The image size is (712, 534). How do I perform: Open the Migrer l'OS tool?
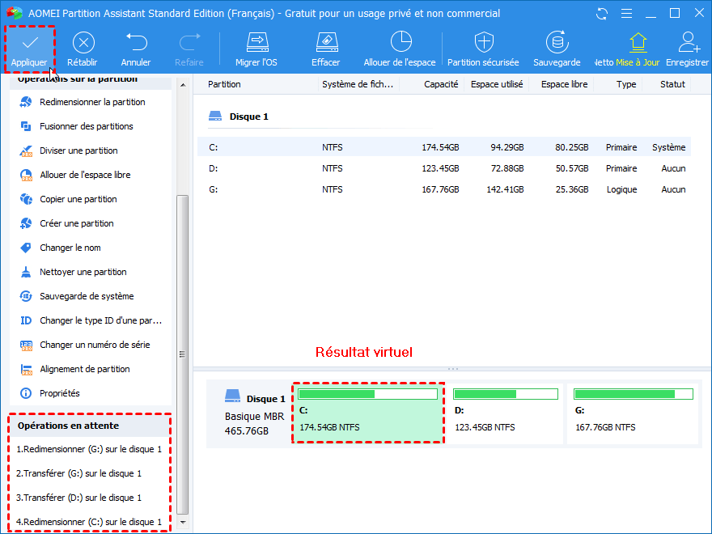(x=256, y=49)
